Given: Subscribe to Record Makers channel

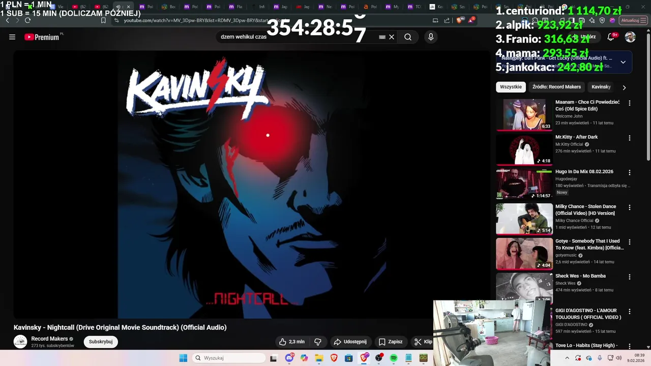Looking at the screenshot, I should (x=101, y=342).
